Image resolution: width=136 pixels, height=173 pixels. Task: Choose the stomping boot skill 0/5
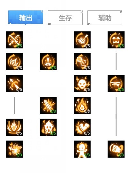point(82,127)
